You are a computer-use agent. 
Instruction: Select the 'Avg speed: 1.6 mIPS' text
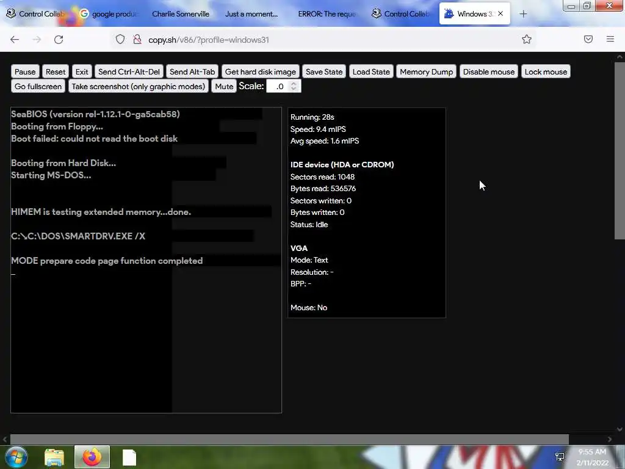325,141
